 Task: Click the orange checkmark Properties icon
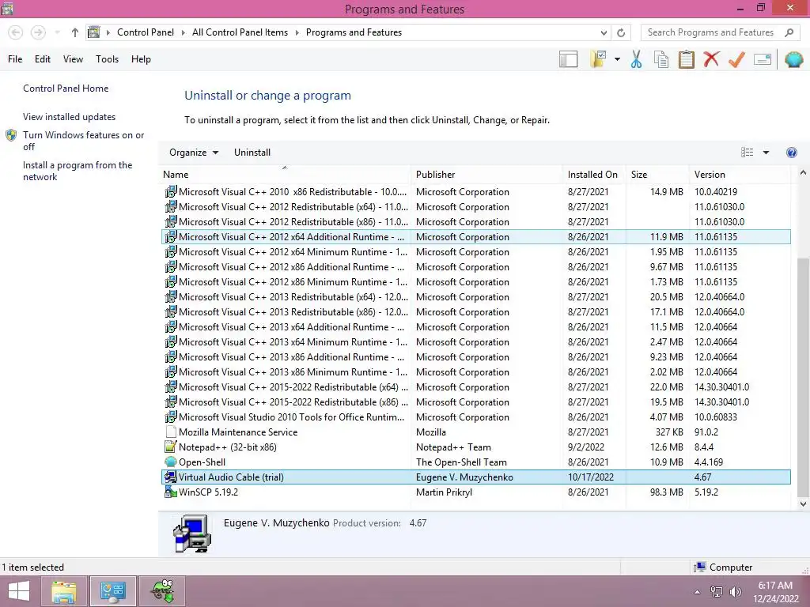[736, 59]
